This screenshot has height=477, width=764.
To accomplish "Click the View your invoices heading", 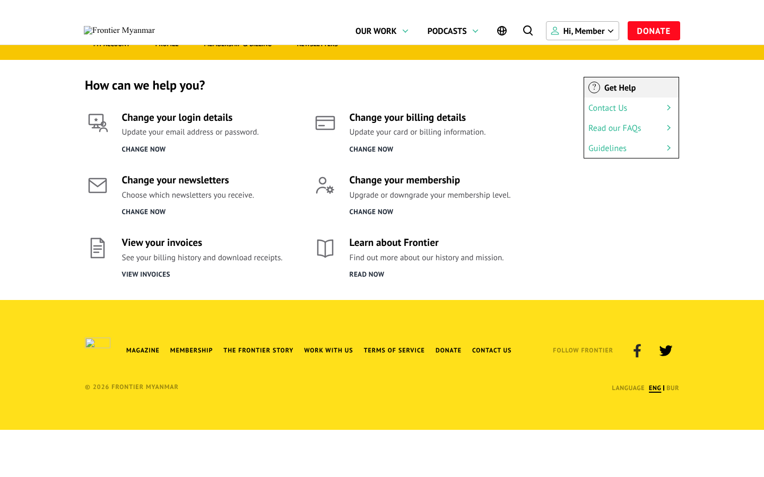I will pos(162,242).
